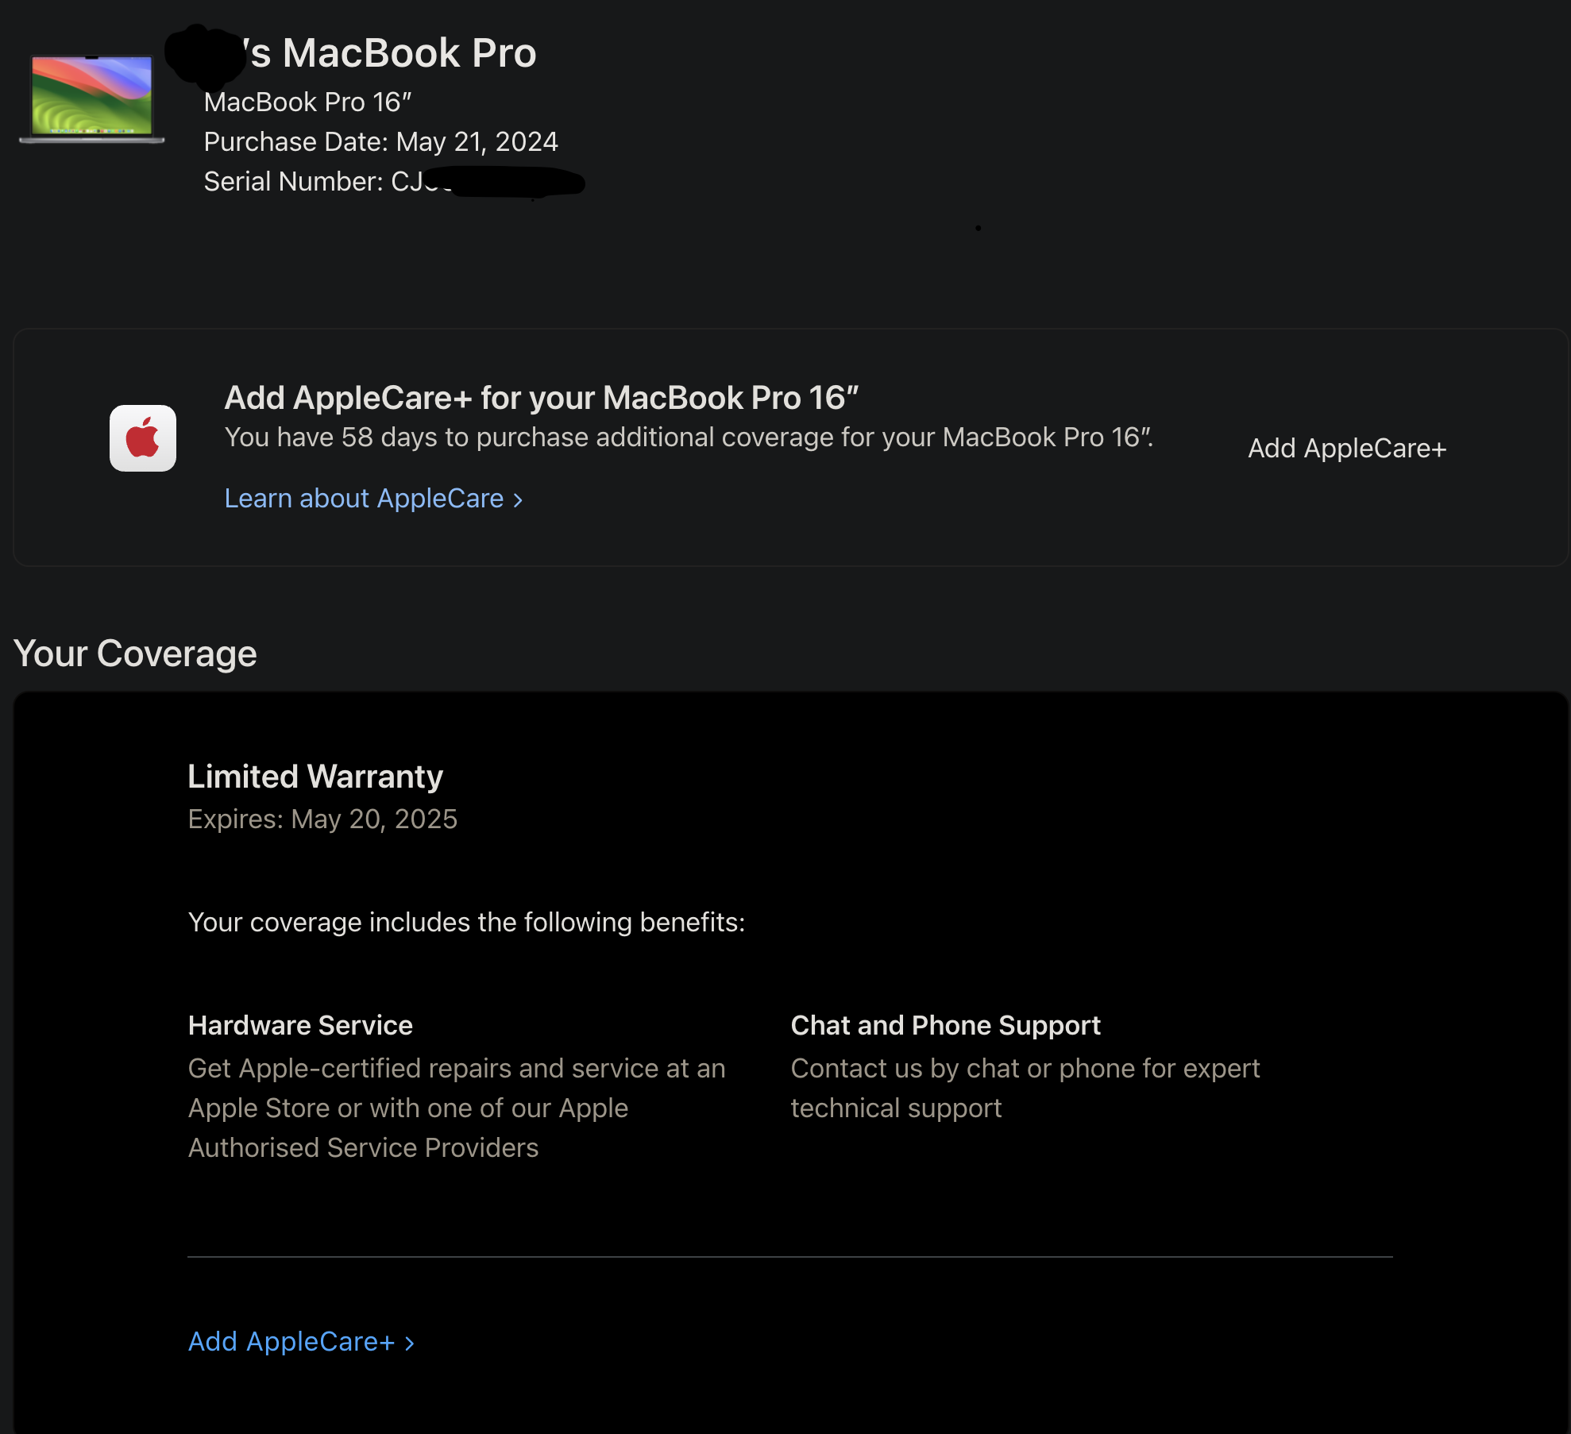This screenshot has height=1434, width=1571.
Task: Click the red Apple logo AppleCare icon
Action: pos(143,438)
